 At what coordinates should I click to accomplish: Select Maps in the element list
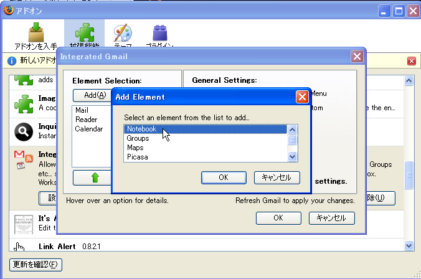[x=206, y=148]
